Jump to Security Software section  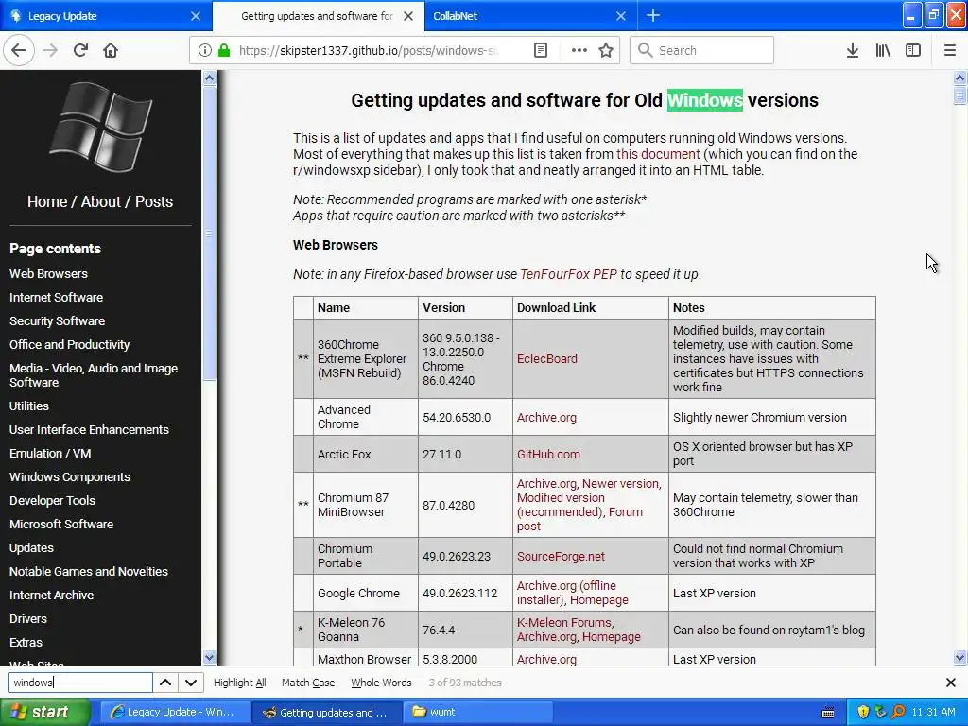[57, 320]
